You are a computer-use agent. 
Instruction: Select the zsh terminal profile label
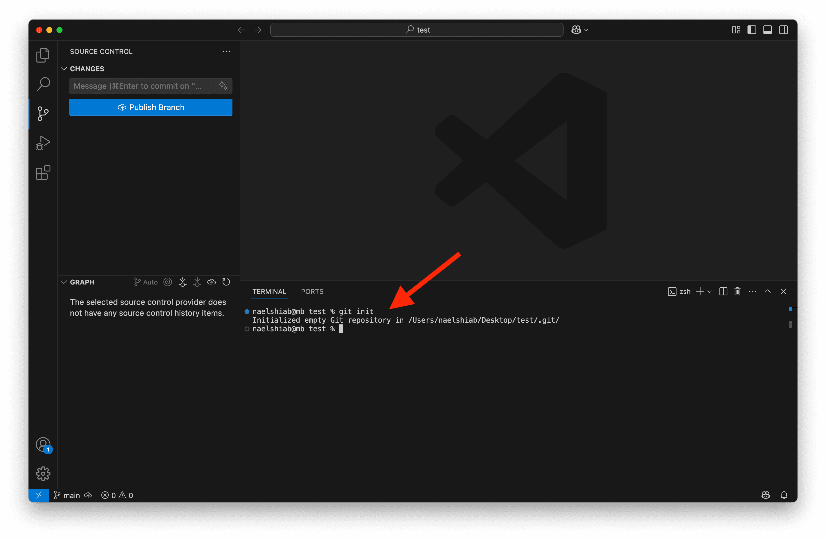(x=679, y=292)
